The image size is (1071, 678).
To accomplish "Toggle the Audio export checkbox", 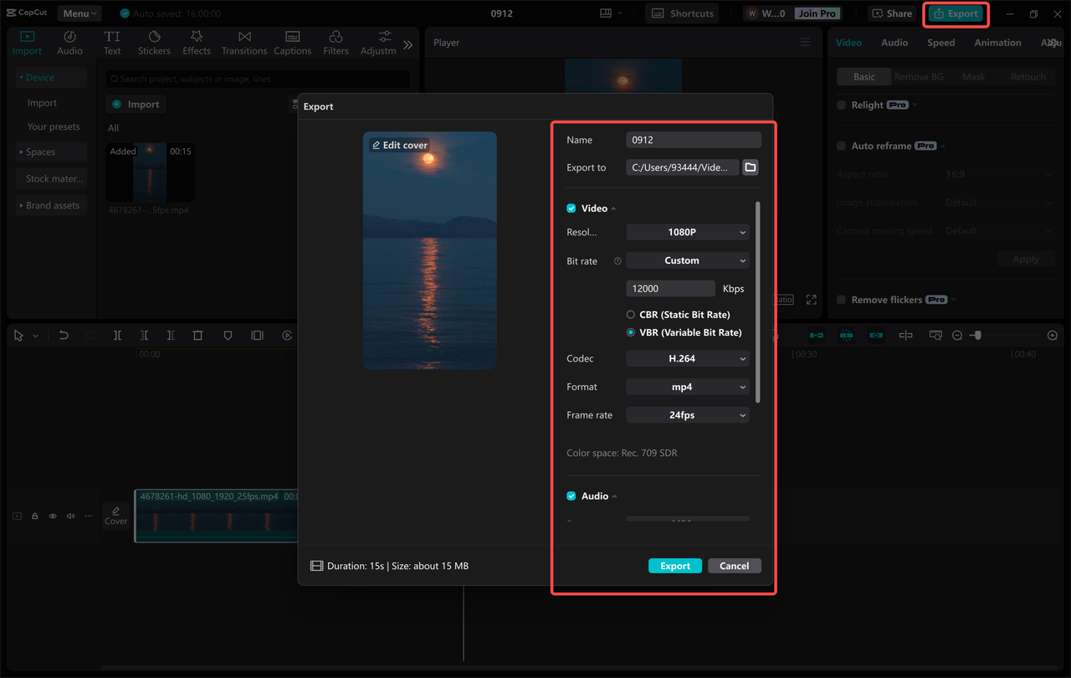I will tap(571, 496).
